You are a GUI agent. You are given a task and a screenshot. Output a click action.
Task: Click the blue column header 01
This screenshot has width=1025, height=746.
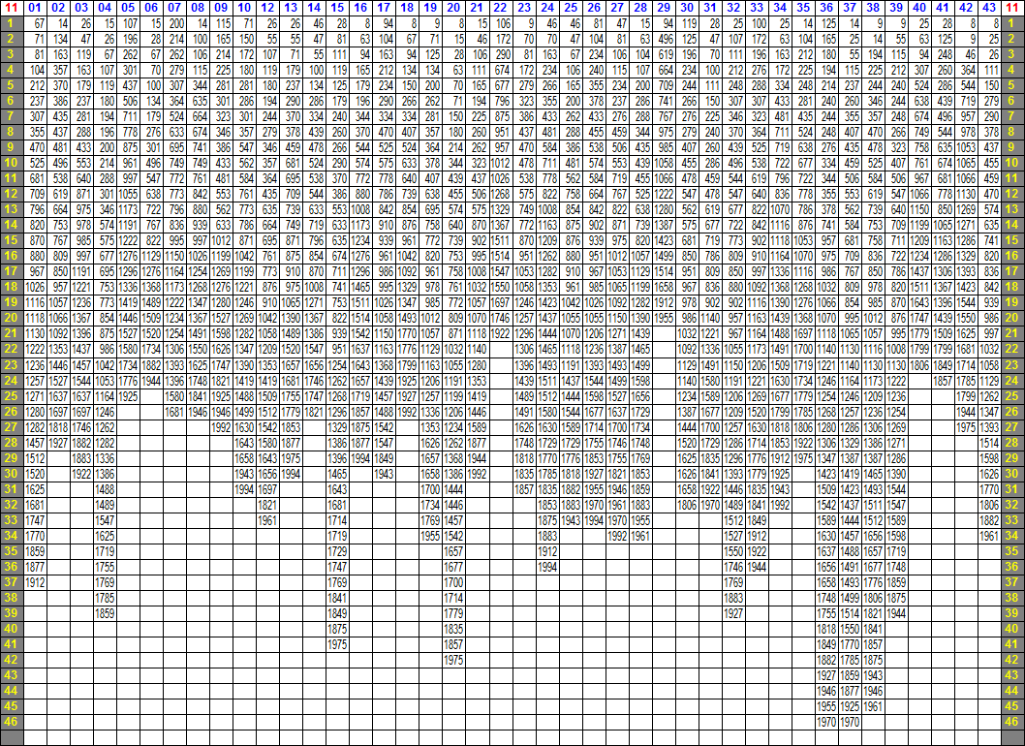35,7
